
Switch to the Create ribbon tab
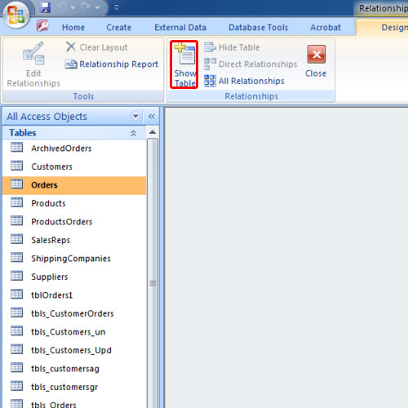[x=119, y=28]
